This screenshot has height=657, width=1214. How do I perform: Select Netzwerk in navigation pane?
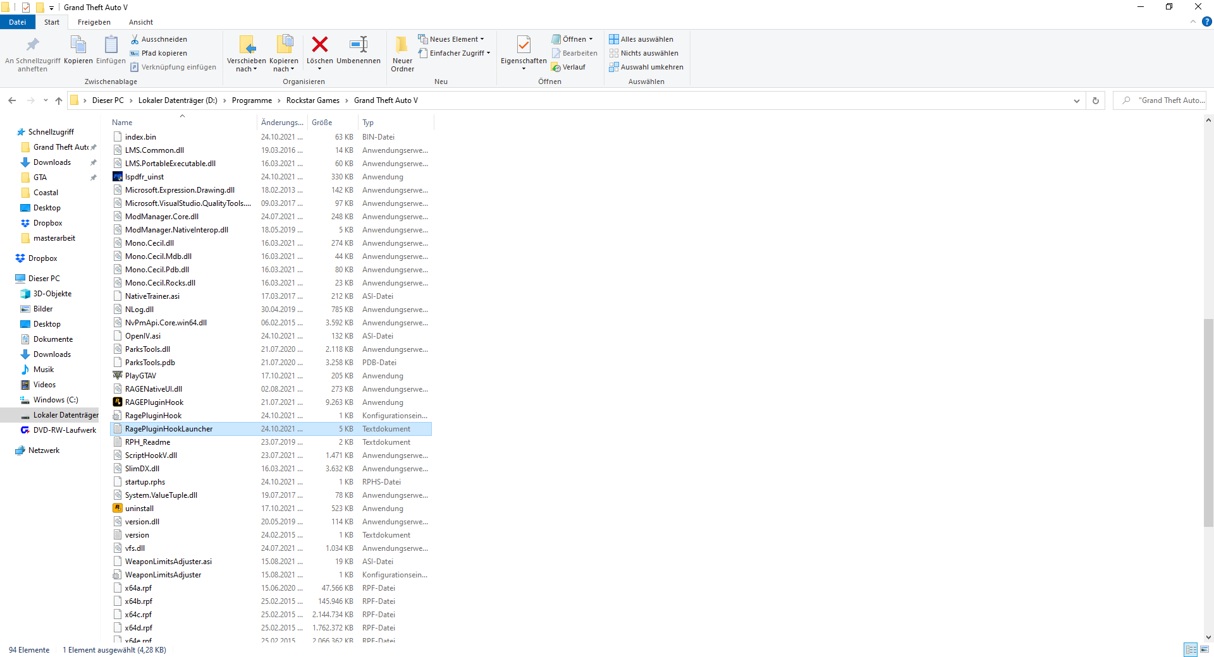pos(44,450)
